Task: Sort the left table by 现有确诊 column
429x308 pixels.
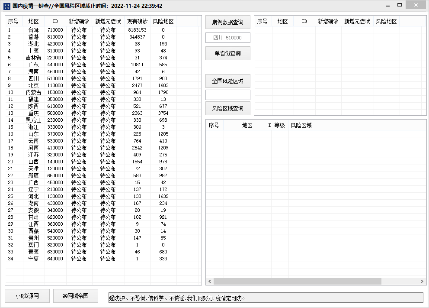Action: [137, 22]
